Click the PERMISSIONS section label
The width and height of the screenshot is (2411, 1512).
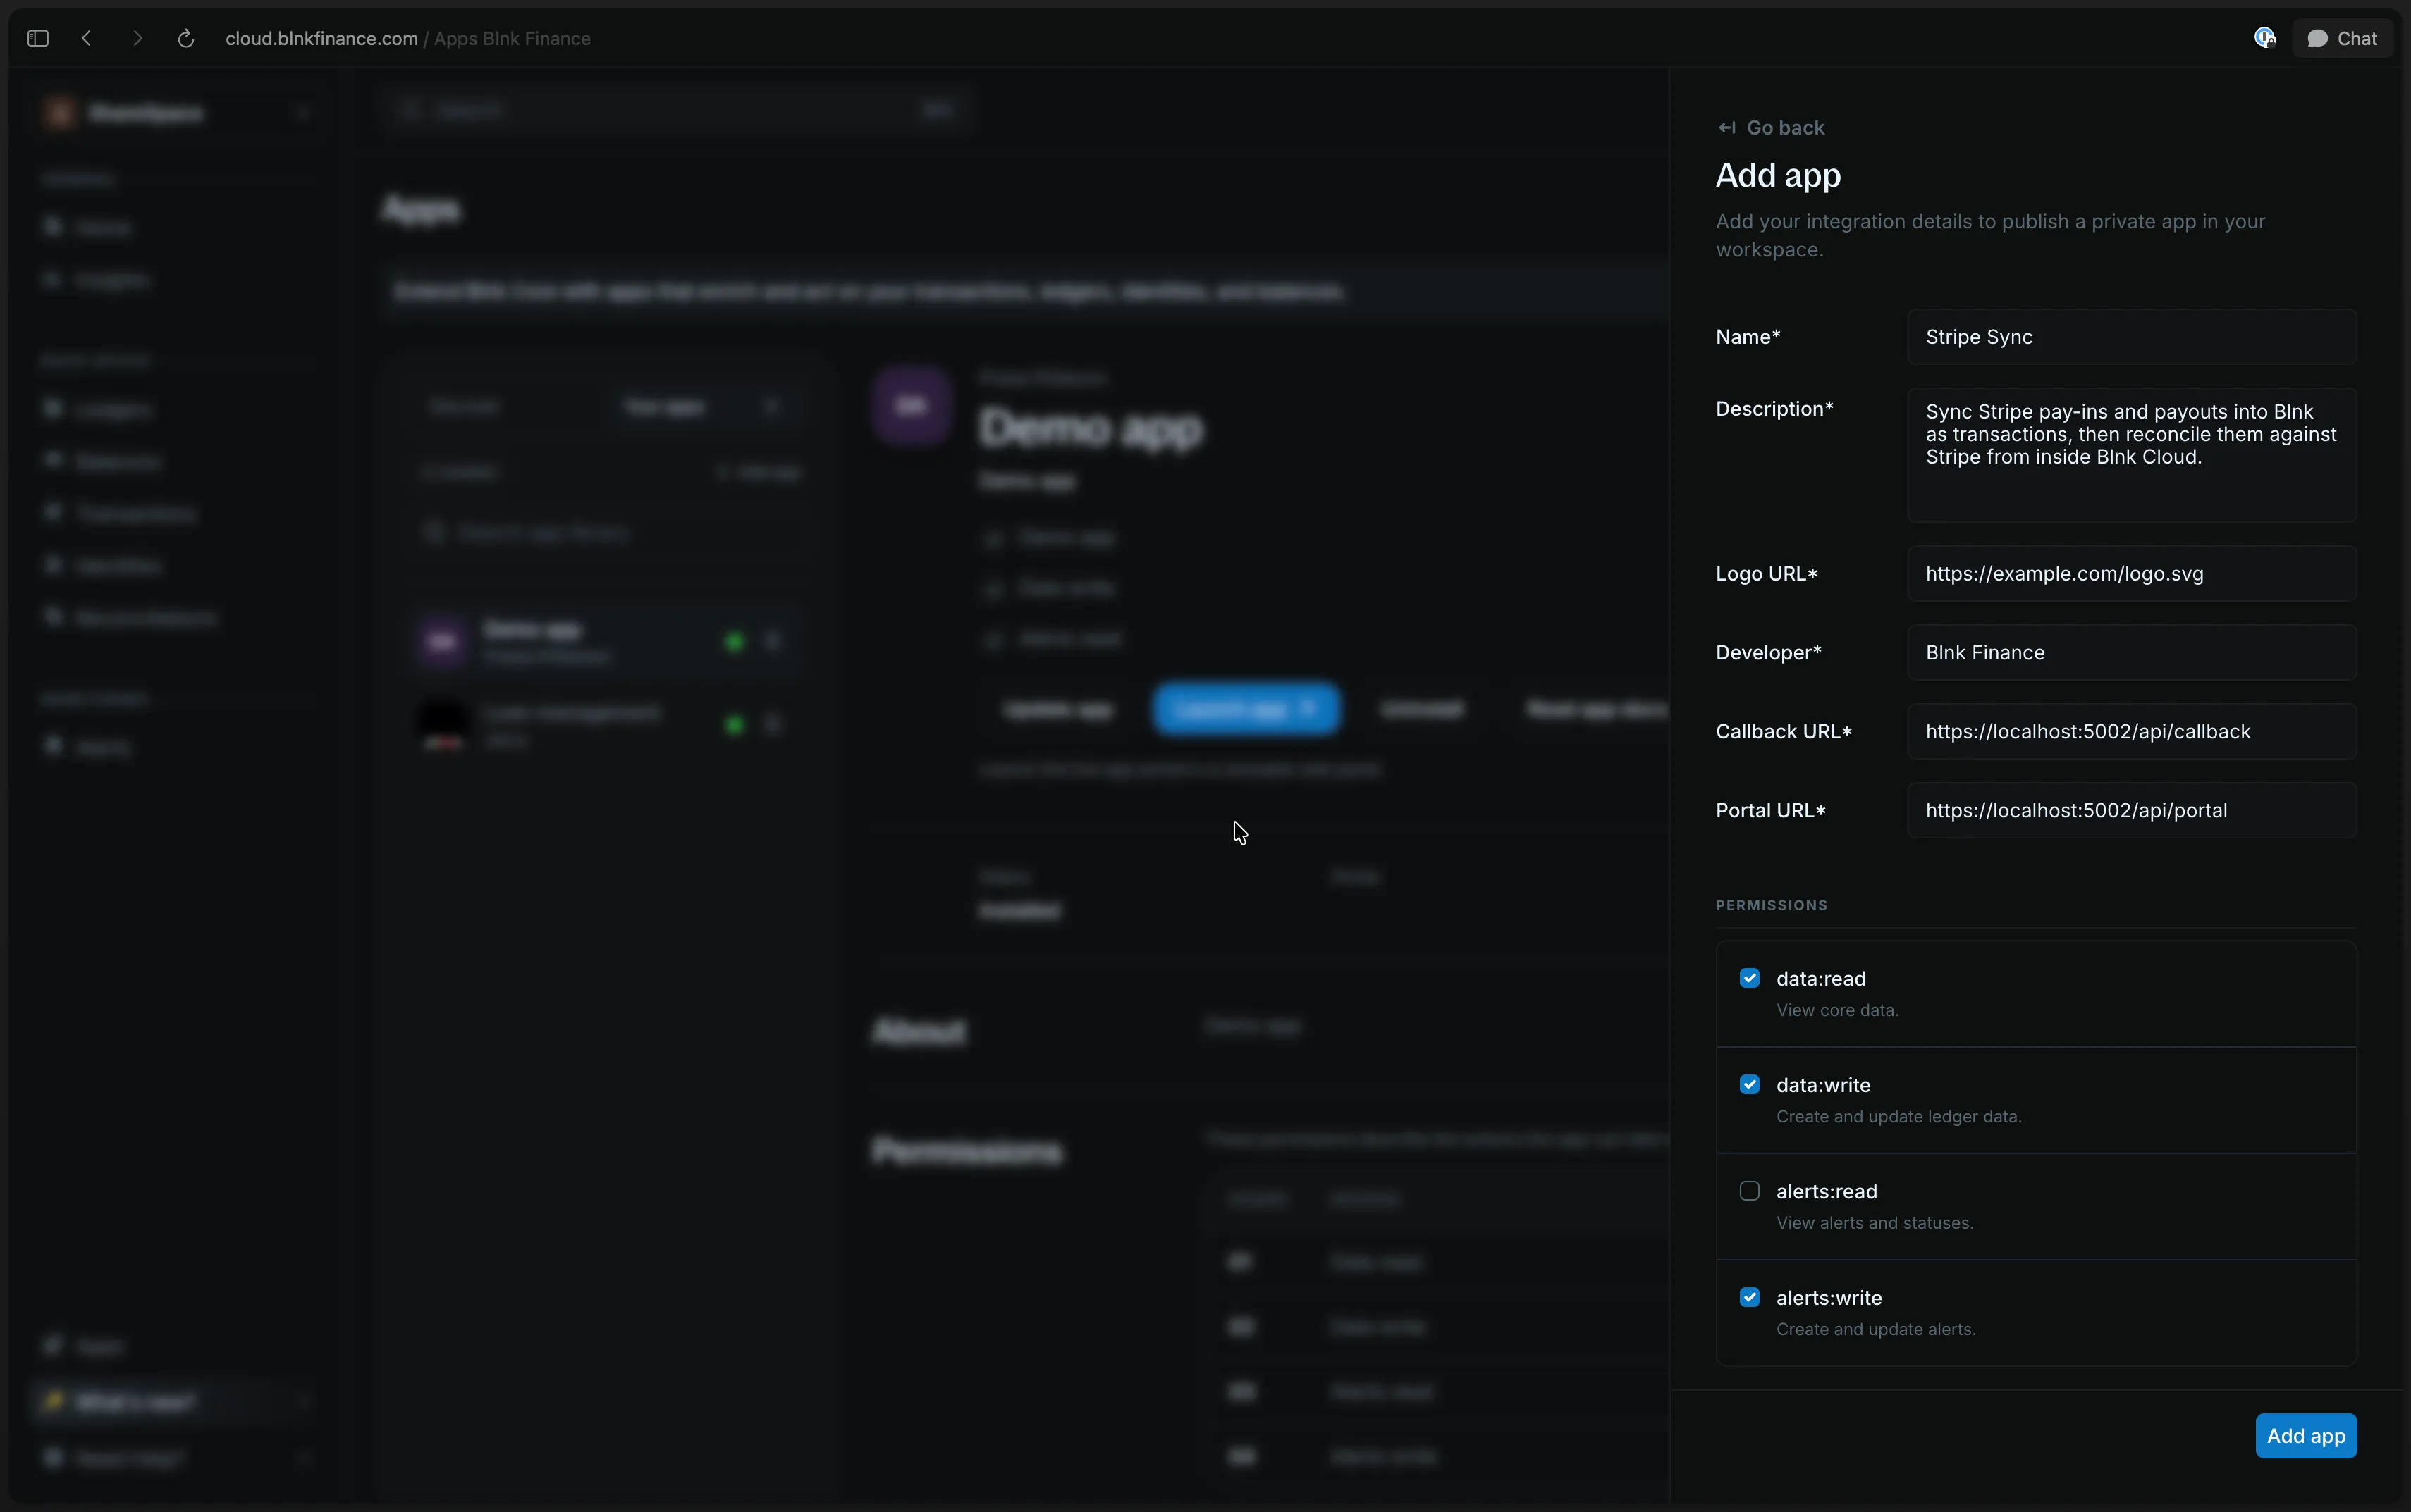click(1772, 905)
